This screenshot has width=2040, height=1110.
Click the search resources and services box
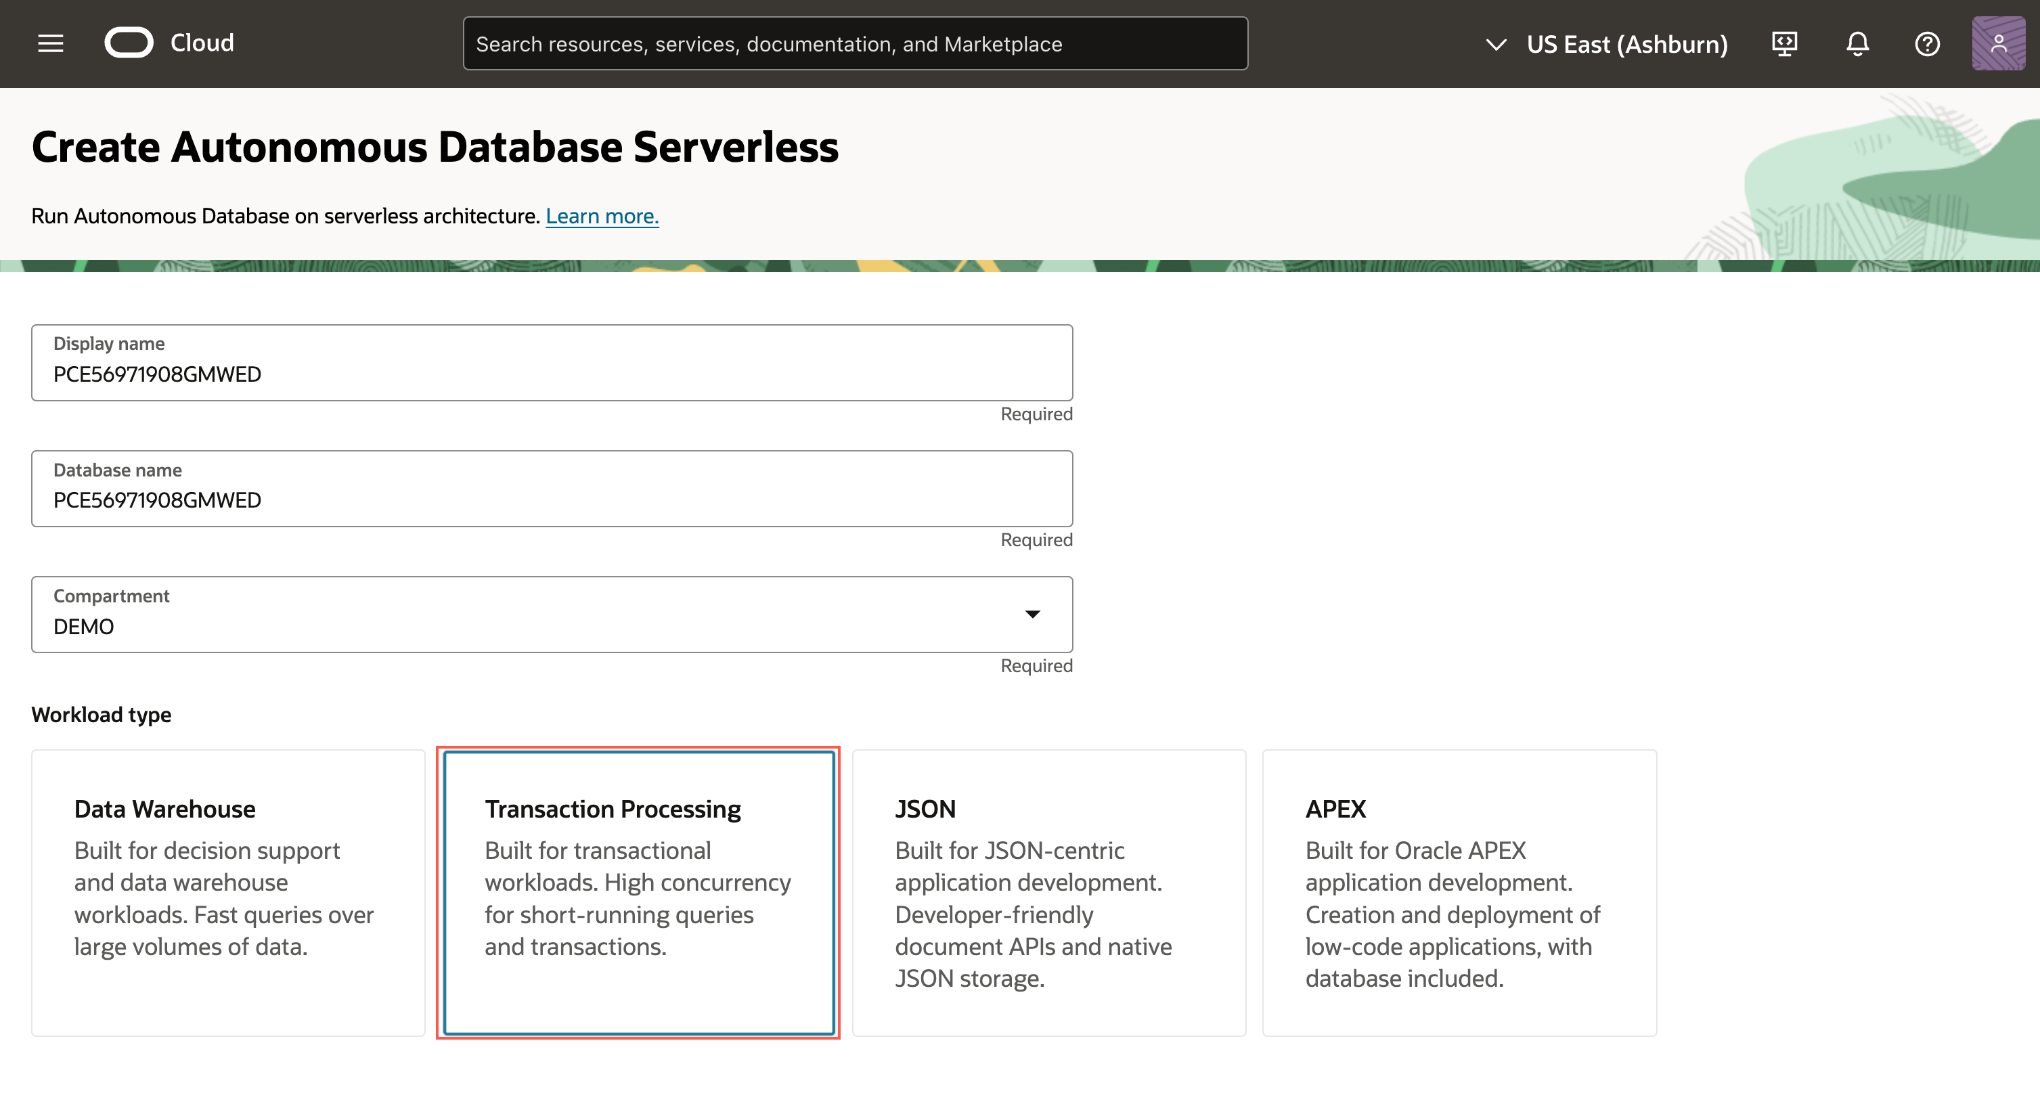click(x=854, y=45)
